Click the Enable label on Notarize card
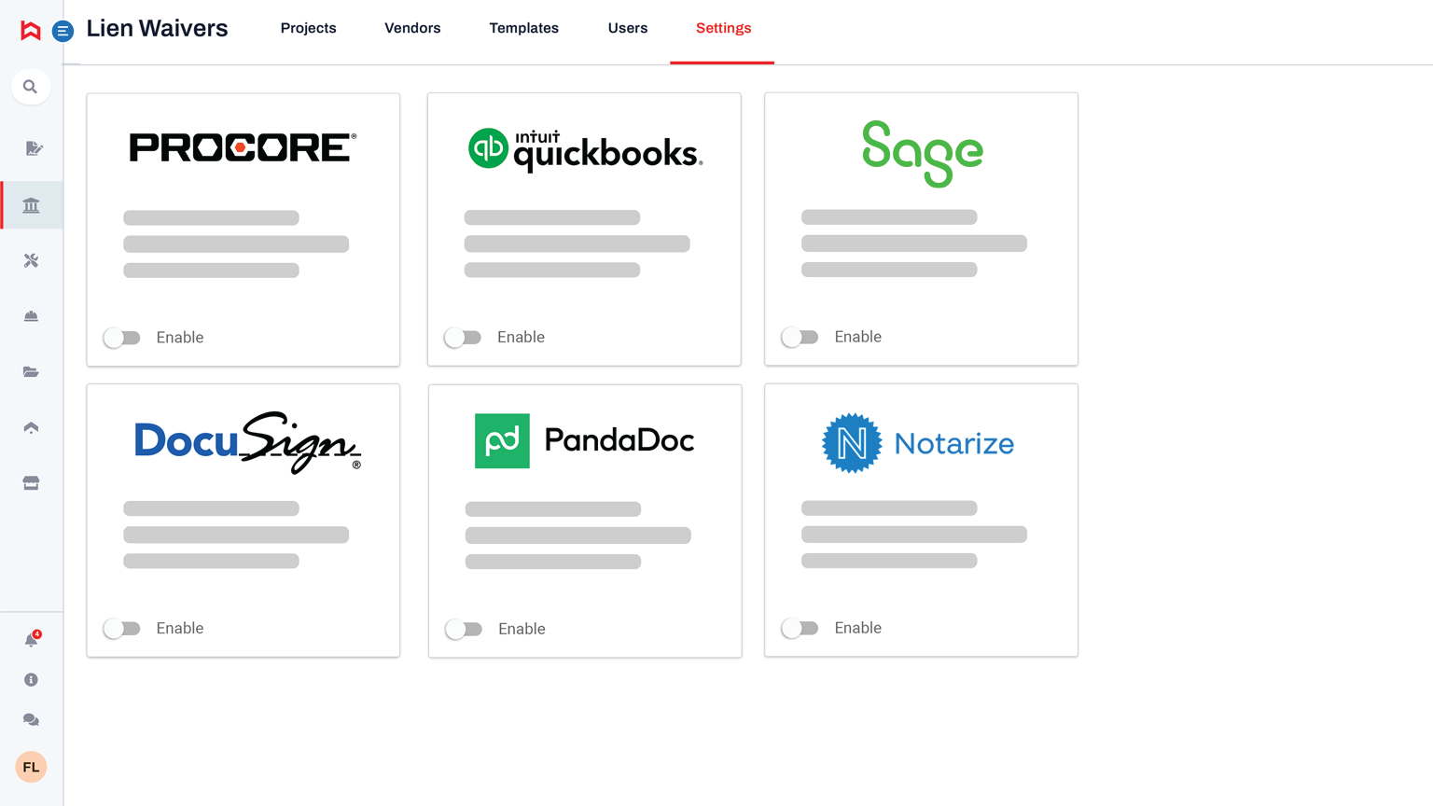The height and width of the screenshot is (806, 1433). (x=858, y=628)
